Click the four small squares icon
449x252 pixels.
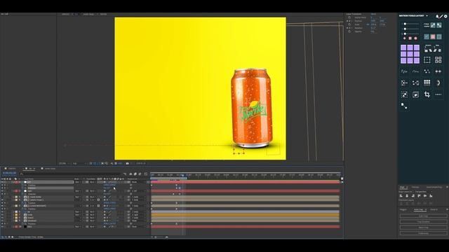438,59
